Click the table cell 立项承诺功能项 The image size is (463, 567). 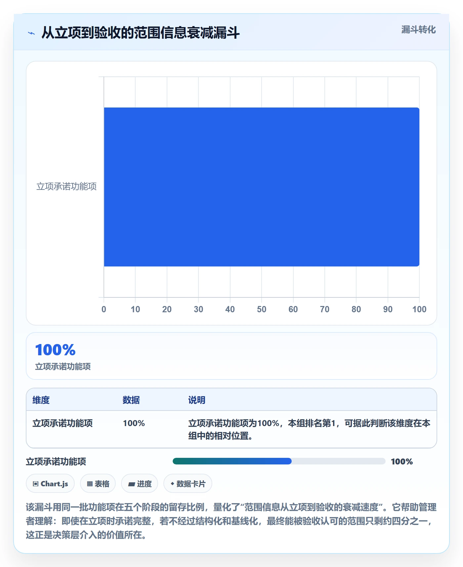tap(63, 423)
